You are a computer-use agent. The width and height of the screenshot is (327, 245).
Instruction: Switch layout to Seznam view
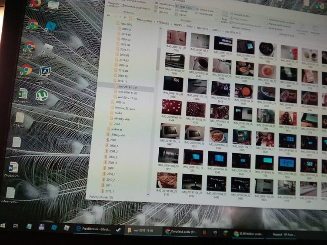click(181, 11)
